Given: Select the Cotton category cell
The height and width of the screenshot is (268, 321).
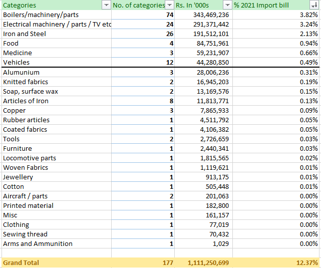Looking at the screenshot, I should (57, 186).
